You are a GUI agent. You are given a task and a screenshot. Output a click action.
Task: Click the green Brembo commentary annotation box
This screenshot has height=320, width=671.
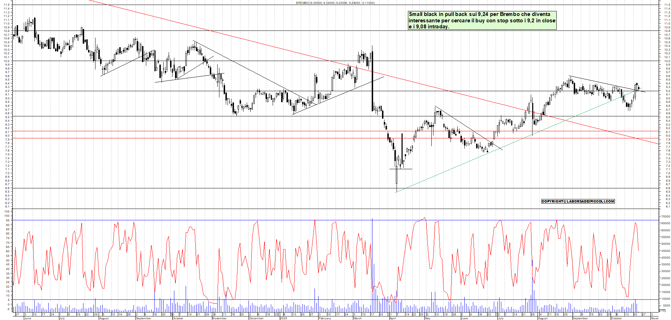coord(482,20)
